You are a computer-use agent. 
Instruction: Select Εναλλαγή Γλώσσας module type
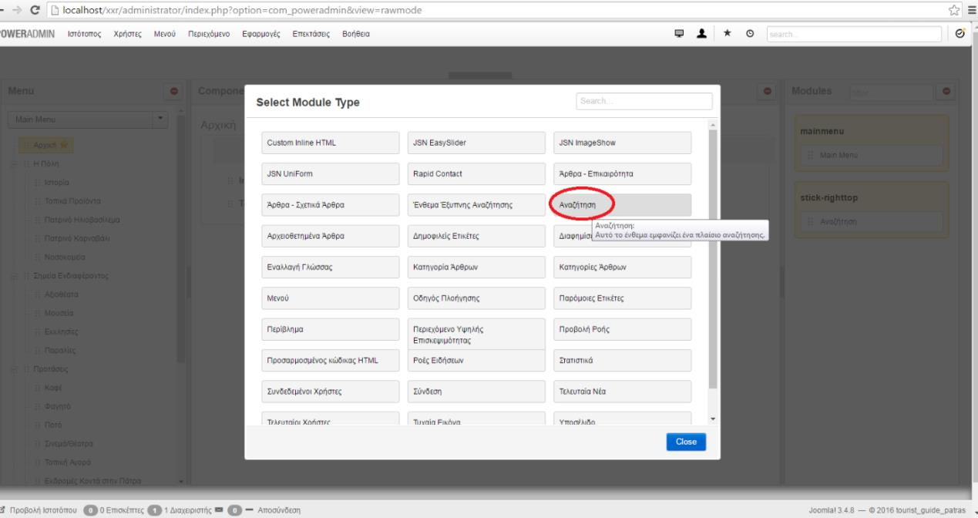click(x=329, y=267)
